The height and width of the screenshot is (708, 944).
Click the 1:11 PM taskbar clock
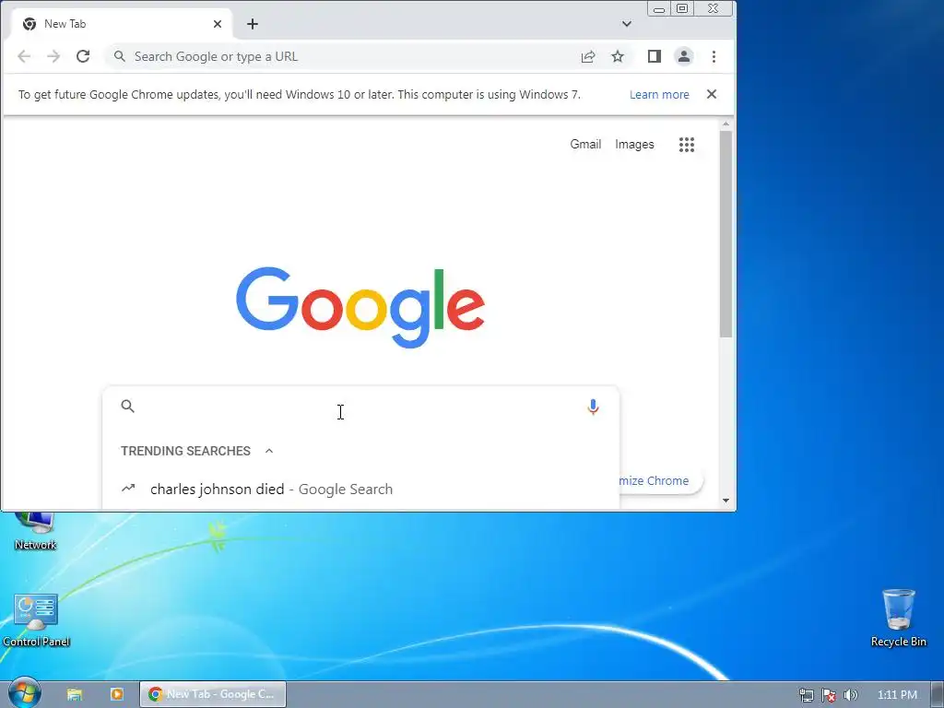(897, 695)
